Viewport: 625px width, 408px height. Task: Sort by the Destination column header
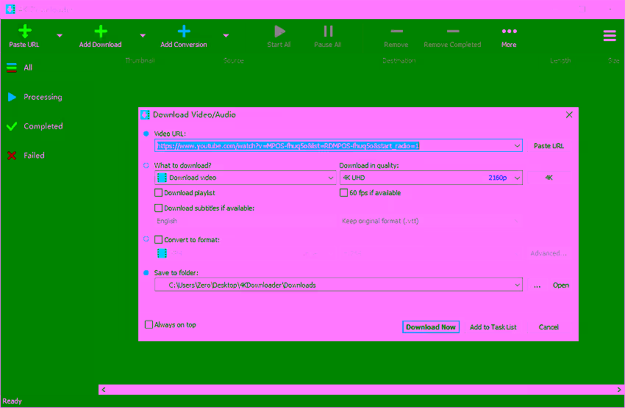(x=399, y=60)
